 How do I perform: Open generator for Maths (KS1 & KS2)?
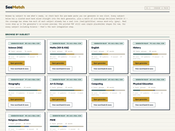pos(58,63)
